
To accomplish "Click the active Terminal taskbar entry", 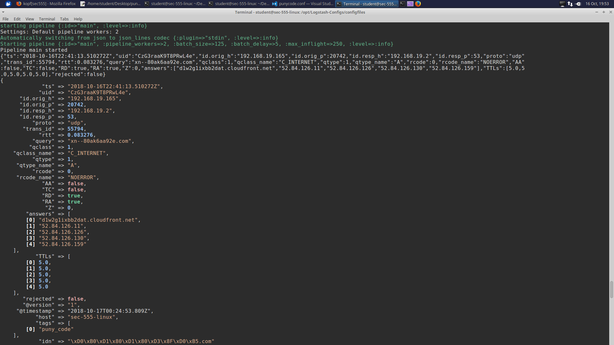I will click(x=366, y=4).
